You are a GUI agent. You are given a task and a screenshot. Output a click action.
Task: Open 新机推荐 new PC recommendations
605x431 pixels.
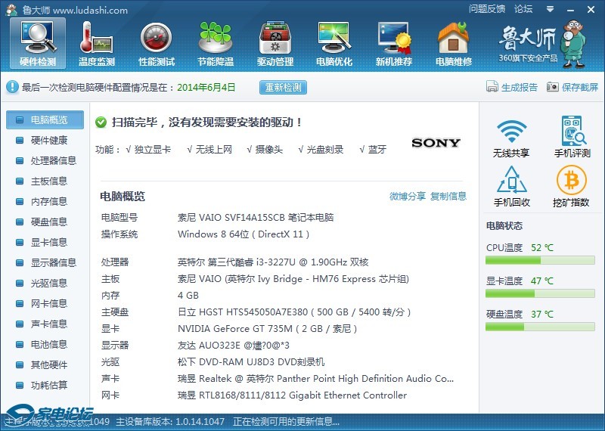(393, 44)
